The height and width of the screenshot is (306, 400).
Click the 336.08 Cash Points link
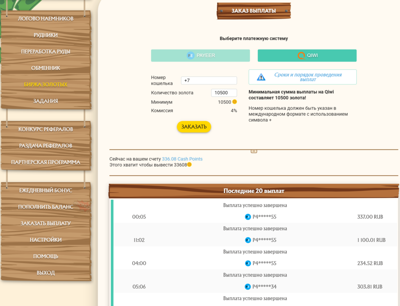pos(182,159)
